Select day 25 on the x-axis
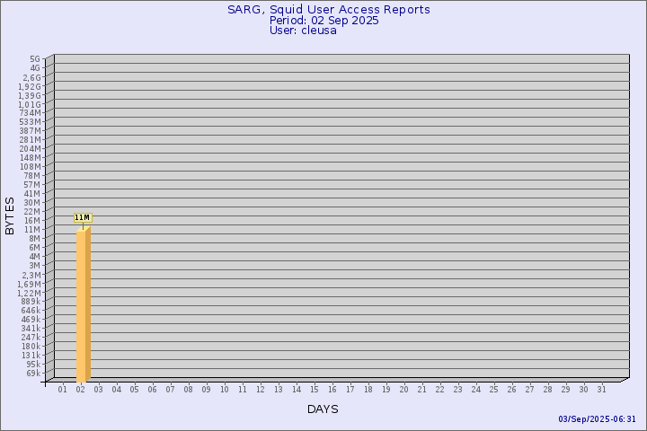Screen dimensions: 647x431 click(x=493, y=390)
